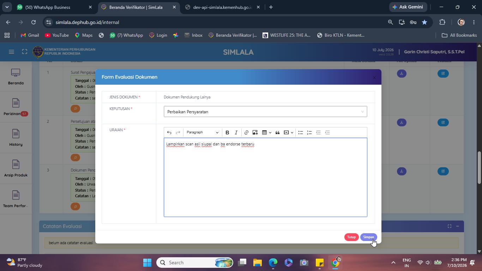Toggle fullscreen mode in the SIMLALA header

coord(24,52)
